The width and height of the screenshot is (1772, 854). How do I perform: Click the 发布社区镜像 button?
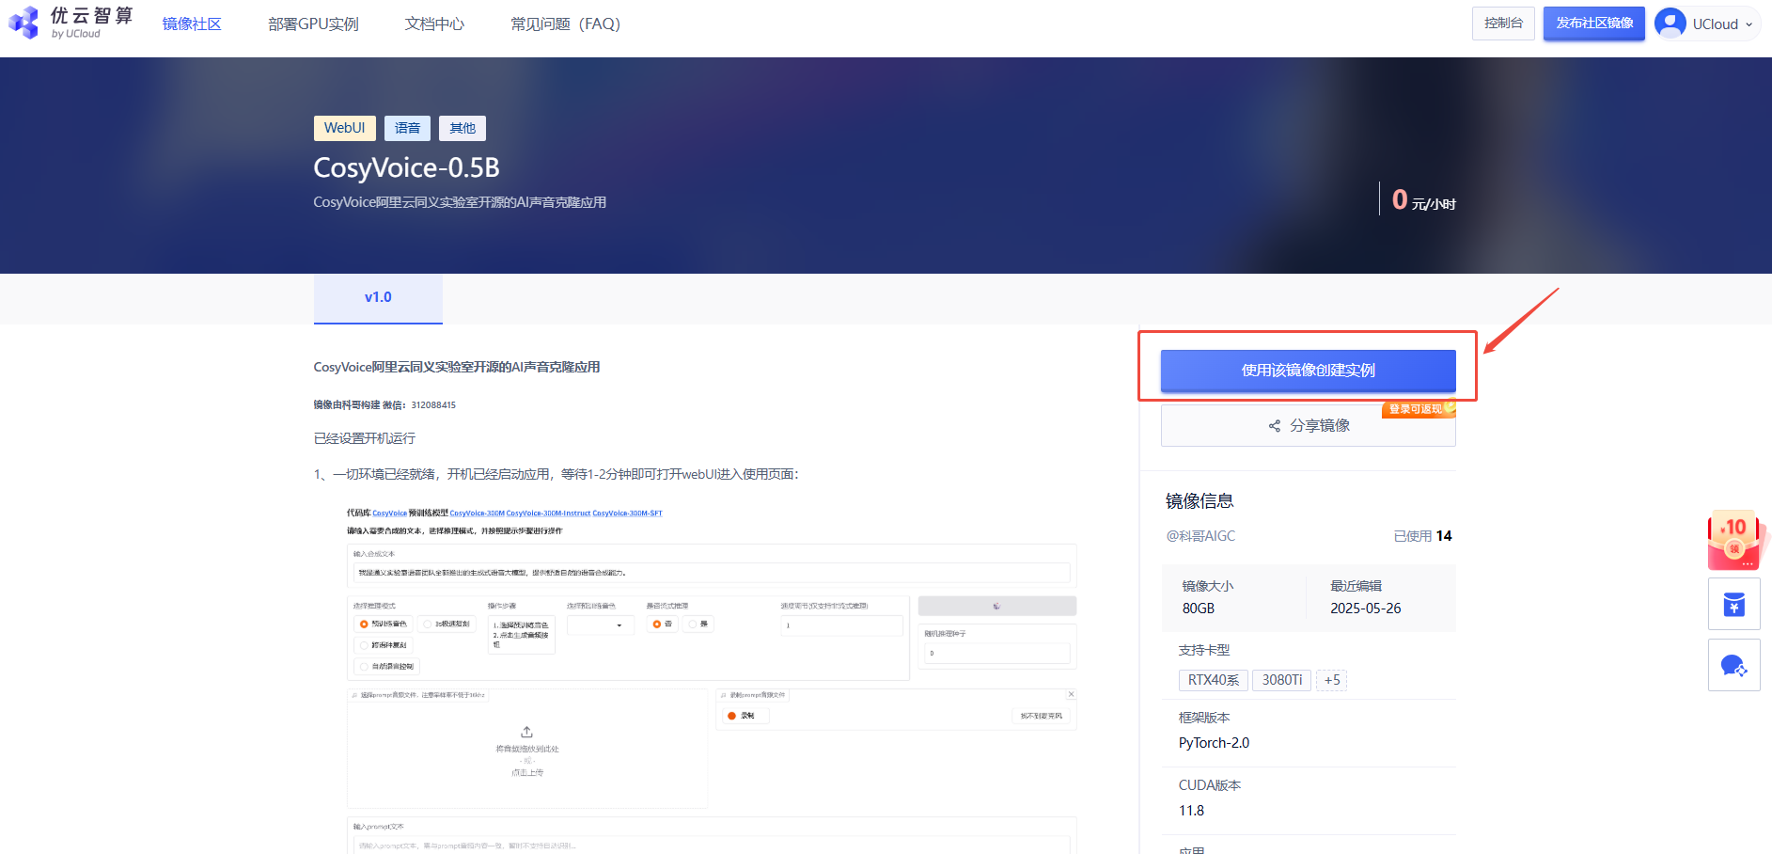pos(1594,24)
